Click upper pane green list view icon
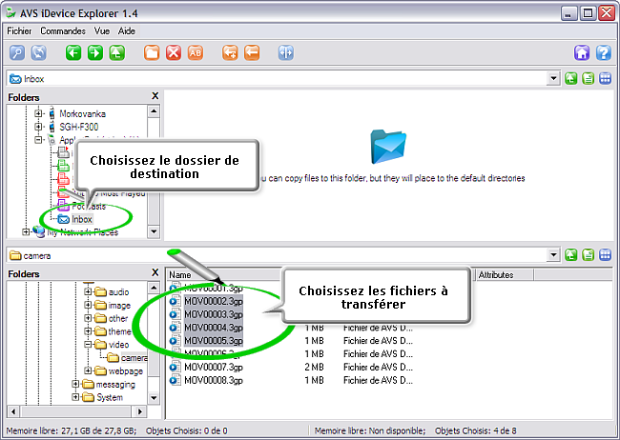Viewport: 620px width, 440px height. click(588, 79)
